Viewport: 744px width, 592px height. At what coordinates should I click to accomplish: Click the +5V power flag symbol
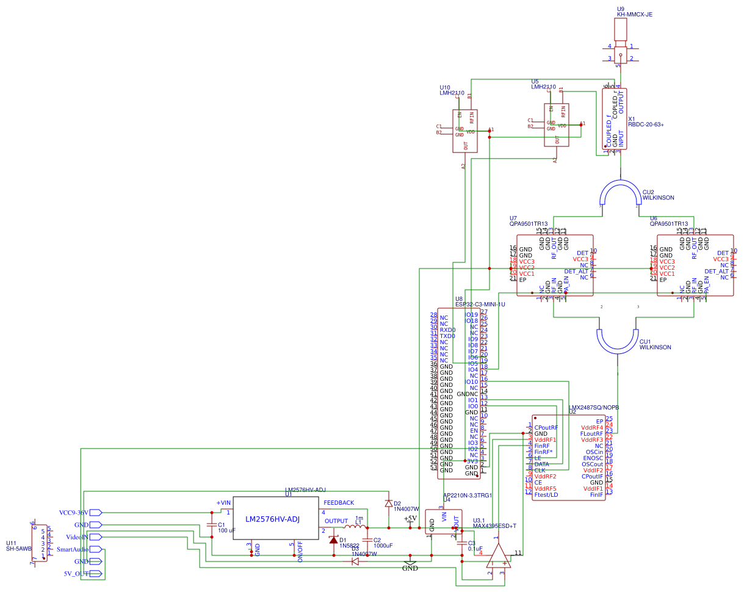tap(410, 521)
